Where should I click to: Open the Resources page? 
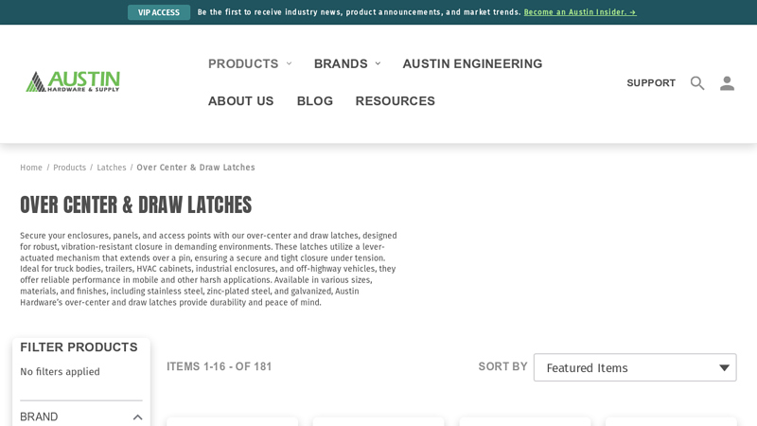395,100
